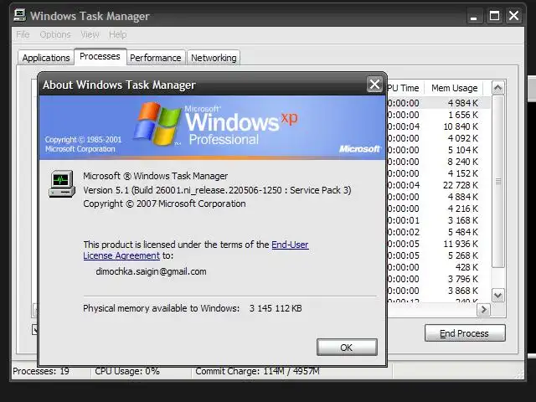The height and width of the screenshot is (402, 536).
Task: Click the scroll down arrow of process list
Action: click(x=497, y=295)
